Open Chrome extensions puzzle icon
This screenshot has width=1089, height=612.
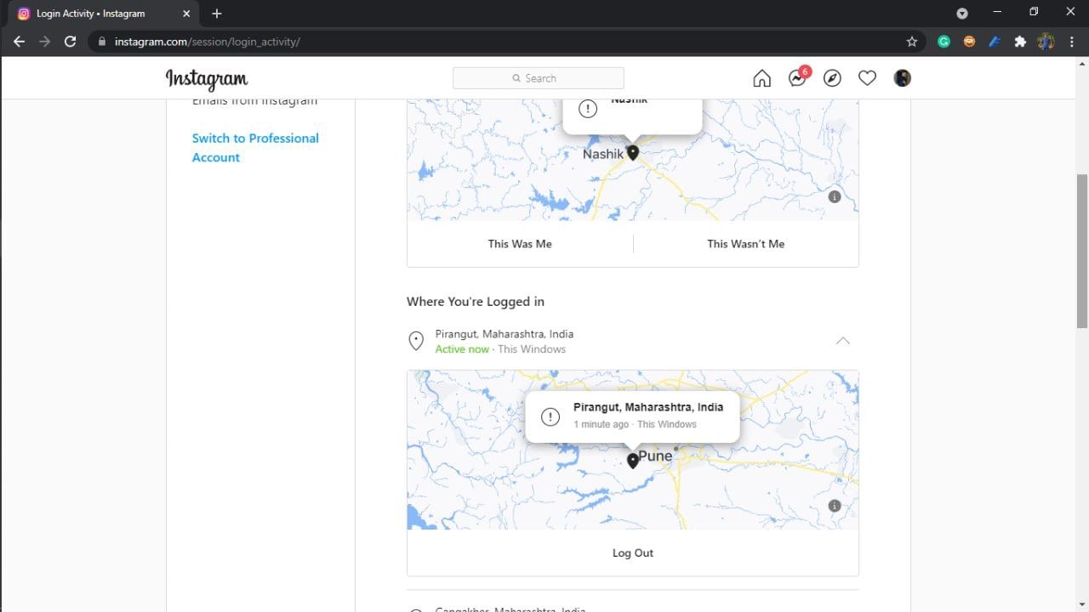point(1020,42)
